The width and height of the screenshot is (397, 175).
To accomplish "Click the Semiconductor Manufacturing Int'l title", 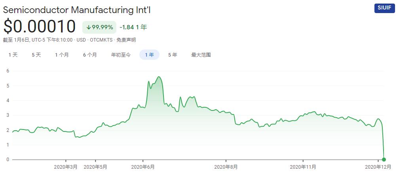I will click(x=77, y=10).
